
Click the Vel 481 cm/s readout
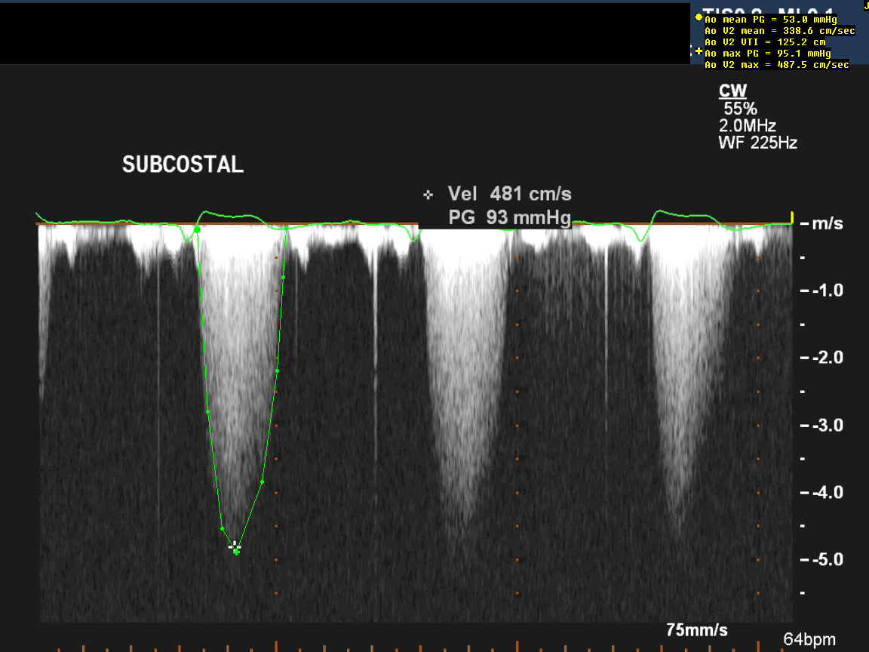(509, 194)
